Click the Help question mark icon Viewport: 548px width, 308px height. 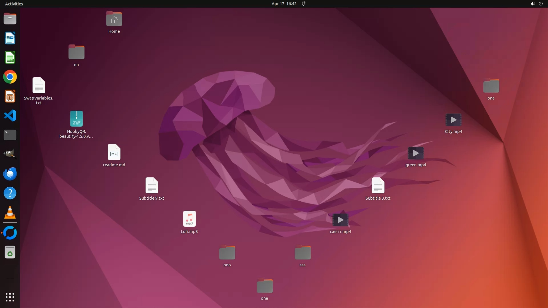coord(10,193)
